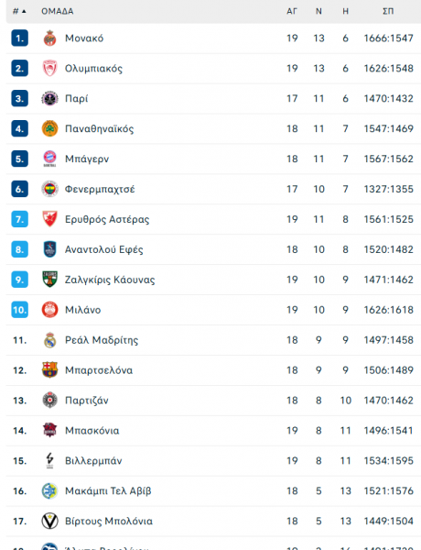421x550 pixels.
Task: Click the Monaco team logo
Action: tap(49, 38)
